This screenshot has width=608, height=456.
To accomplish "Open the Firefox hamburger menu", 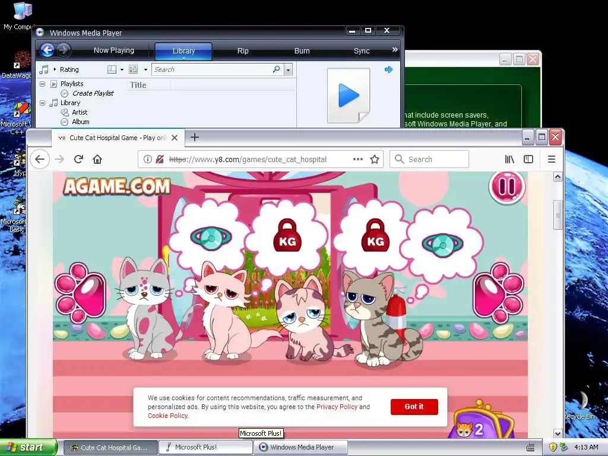I will tap(552, 159).
